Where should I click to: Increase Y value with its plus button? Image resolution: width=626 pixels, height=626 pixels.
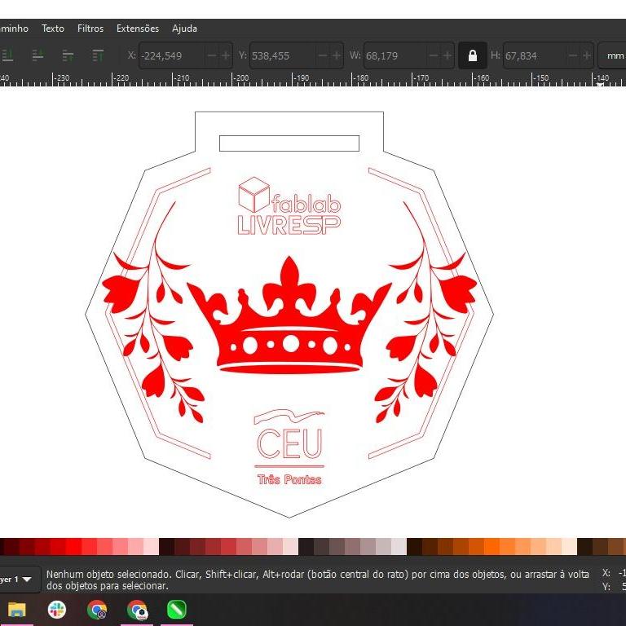click(x=337, y=55)
